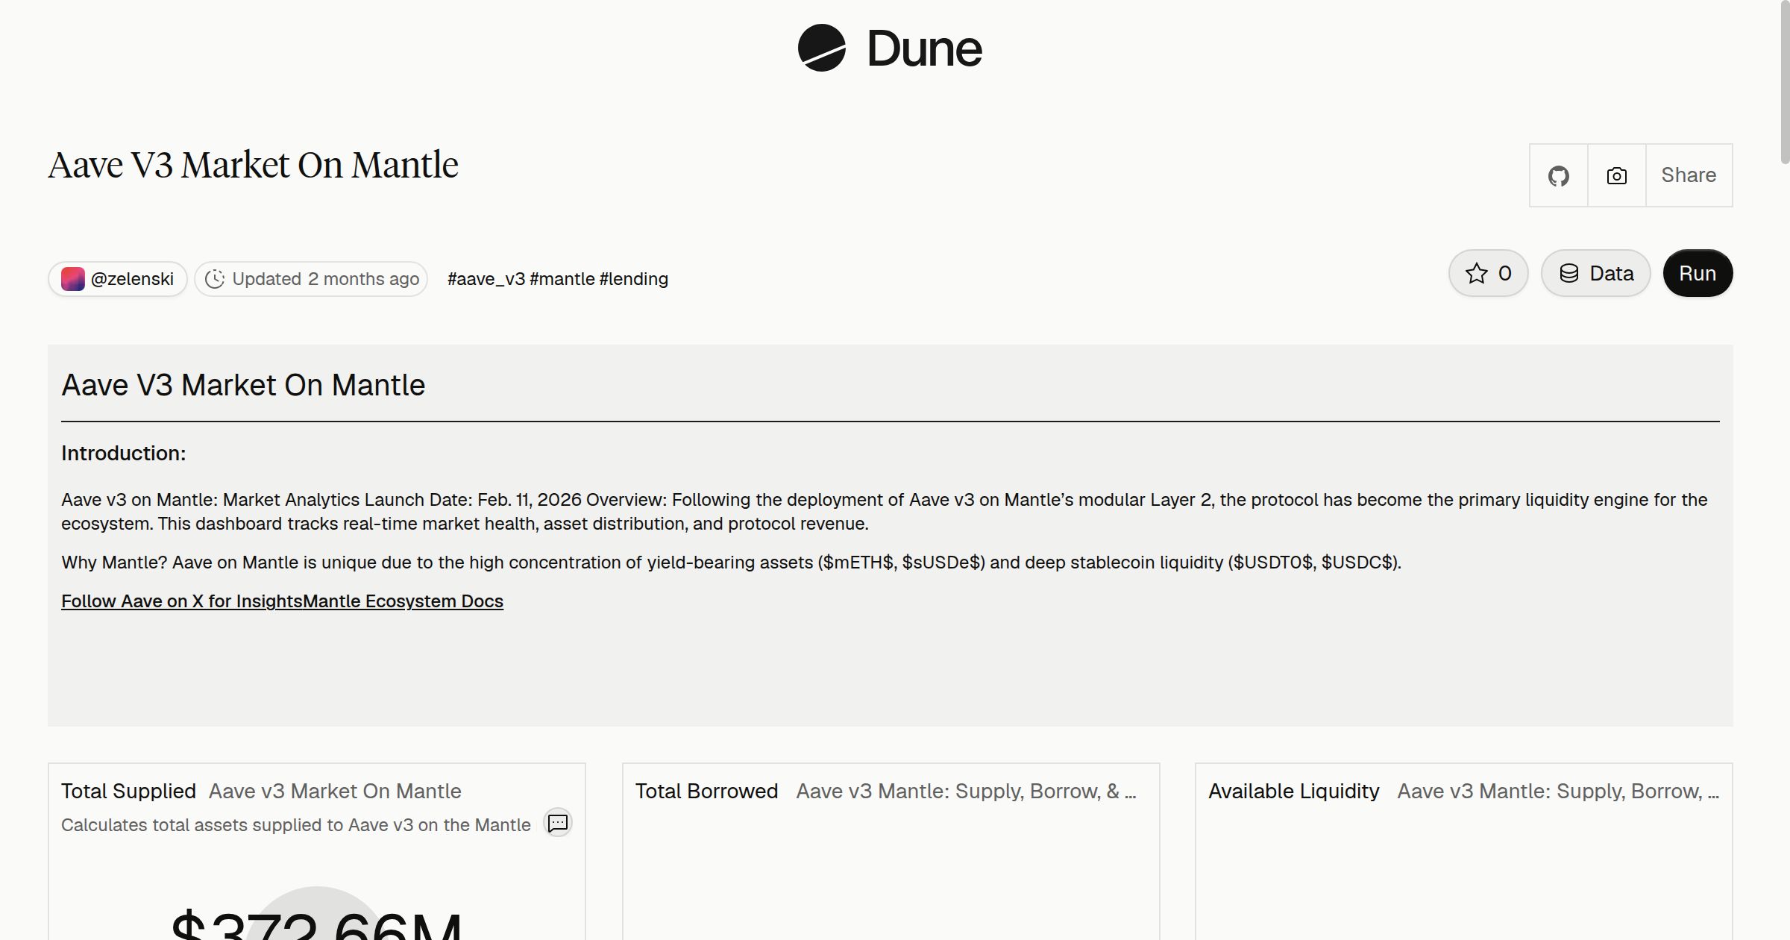The height and width of the screenshot is (940, 1790).
Task: Click the Total Borrowed query name text
Action: point(967,791)
